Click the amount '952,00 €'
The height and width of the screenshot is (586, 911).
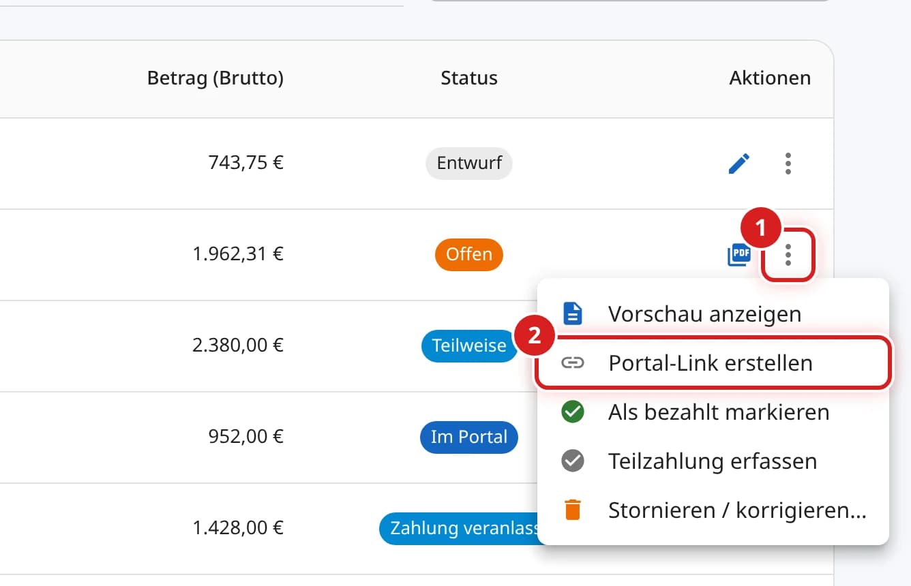246,437
